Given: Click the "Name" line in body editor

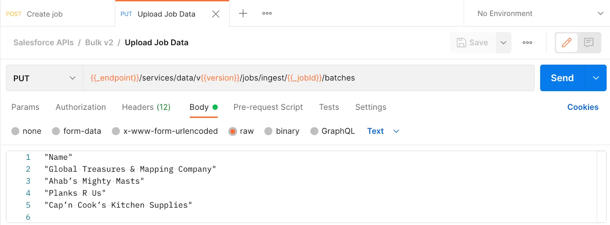Looking at the screenshot, I should (58, 157).
